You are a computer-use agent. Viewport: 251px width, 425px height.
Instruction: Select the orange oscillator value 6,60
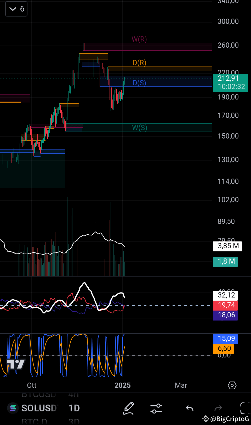coord(223,349)
